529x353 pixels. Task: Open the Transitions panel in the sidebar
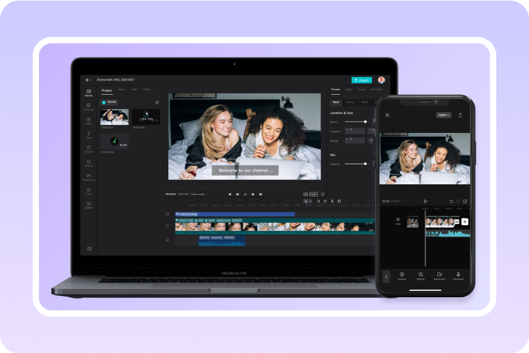pos(89,177)
